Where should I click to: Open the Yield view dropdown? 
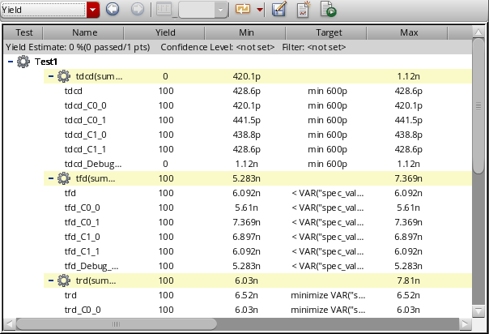point(93,10)
